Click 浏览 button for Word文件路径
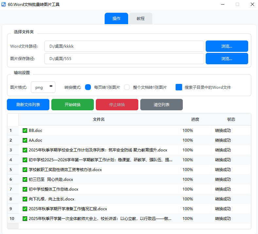Image resolution: width=258 pixels, height=234 pixels. point(227,46)
